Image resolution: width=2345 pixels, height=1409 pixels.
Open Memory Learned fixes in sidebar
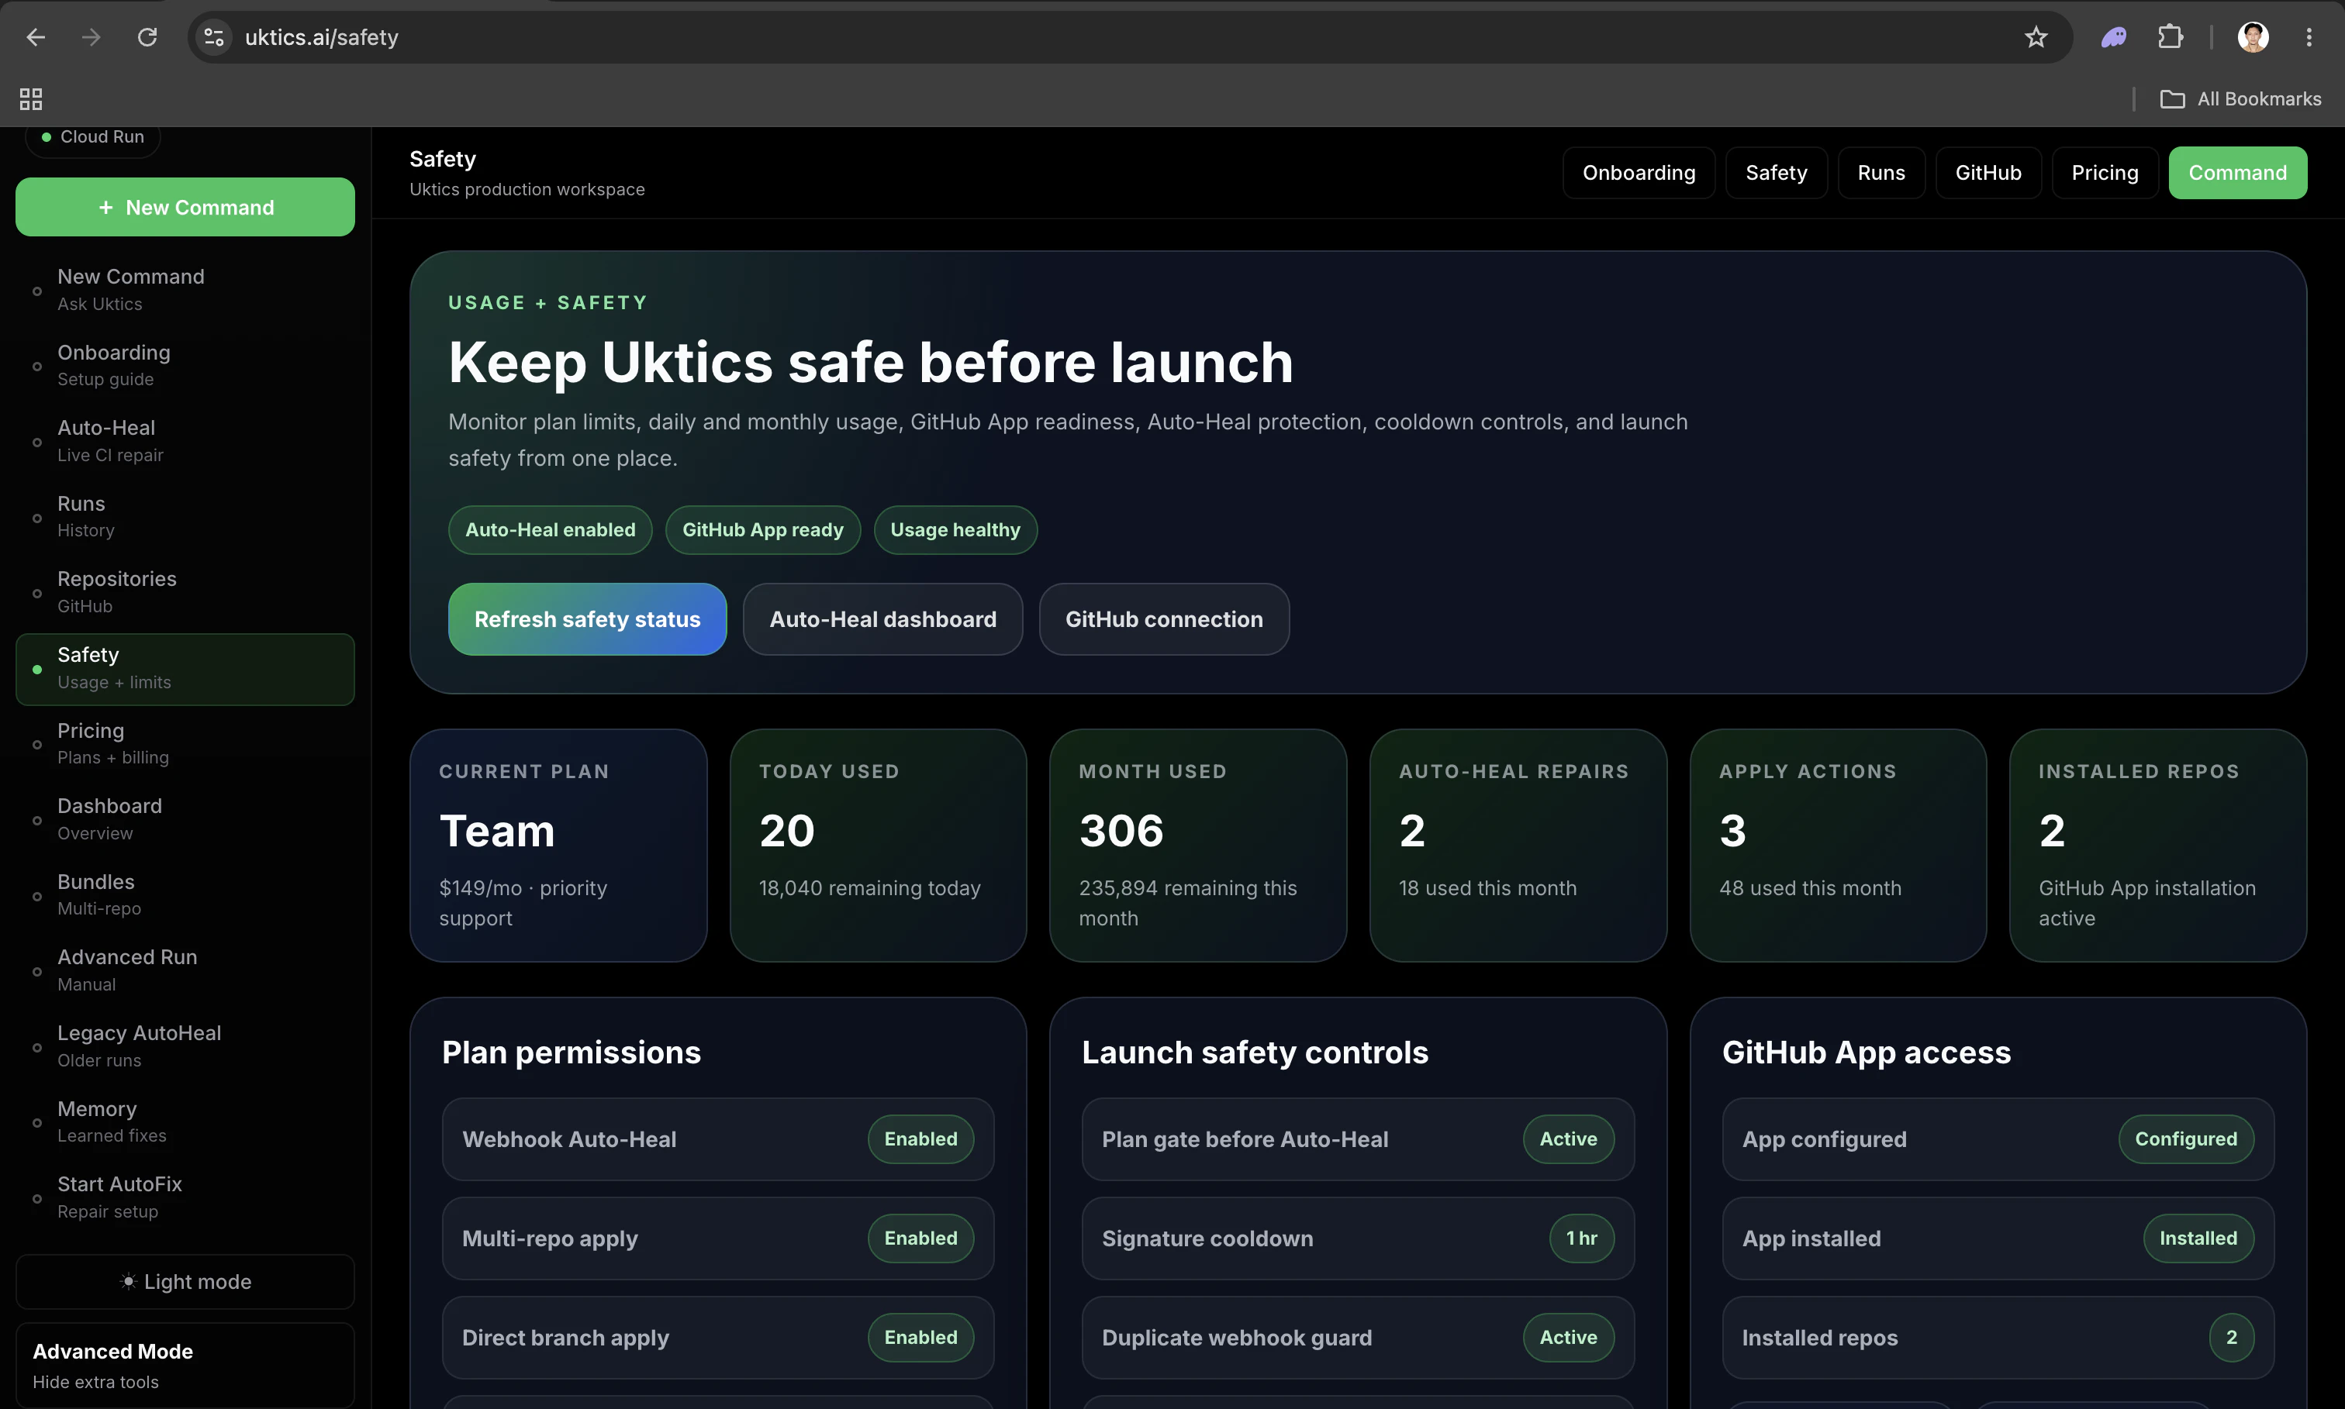pyautogui.click(x=185, y=1122)
